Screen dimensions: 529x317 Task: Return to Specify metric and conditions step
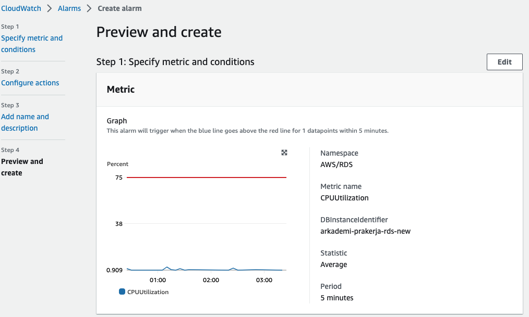point(32,44)
